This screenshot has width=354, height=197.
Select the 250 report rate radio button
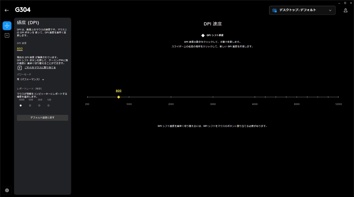(39, 106)
